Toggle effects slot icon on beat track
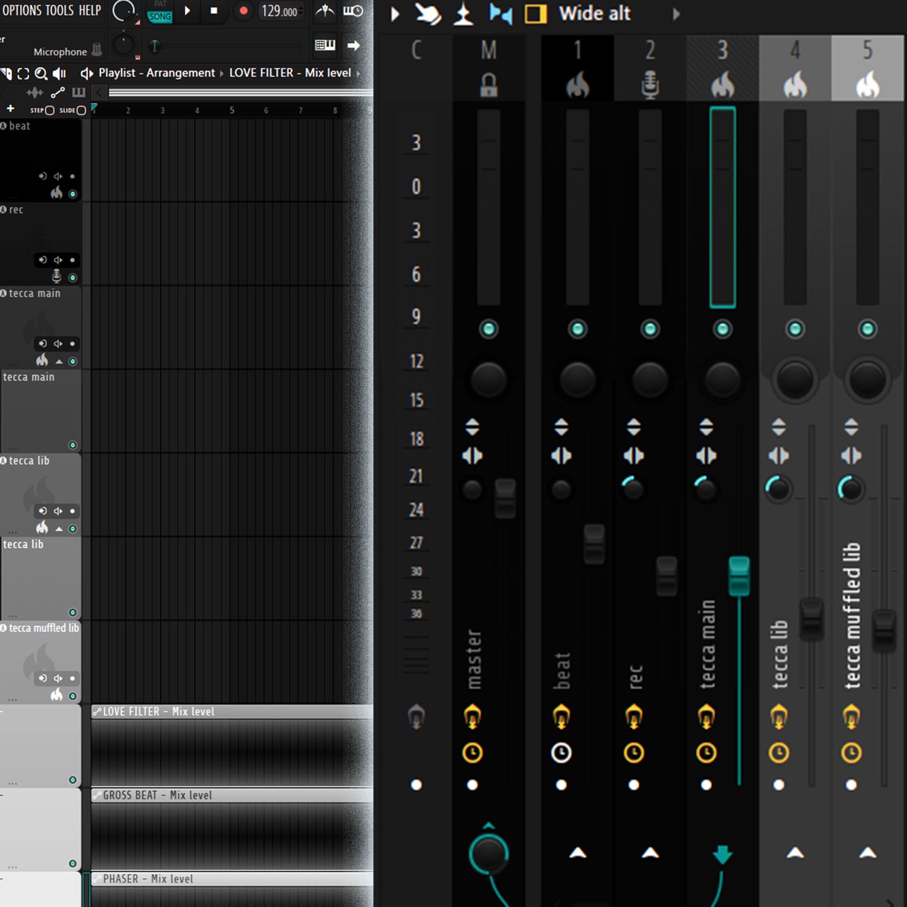The width and height of the screenshot is (907, 907). click(x=561, y=716)
